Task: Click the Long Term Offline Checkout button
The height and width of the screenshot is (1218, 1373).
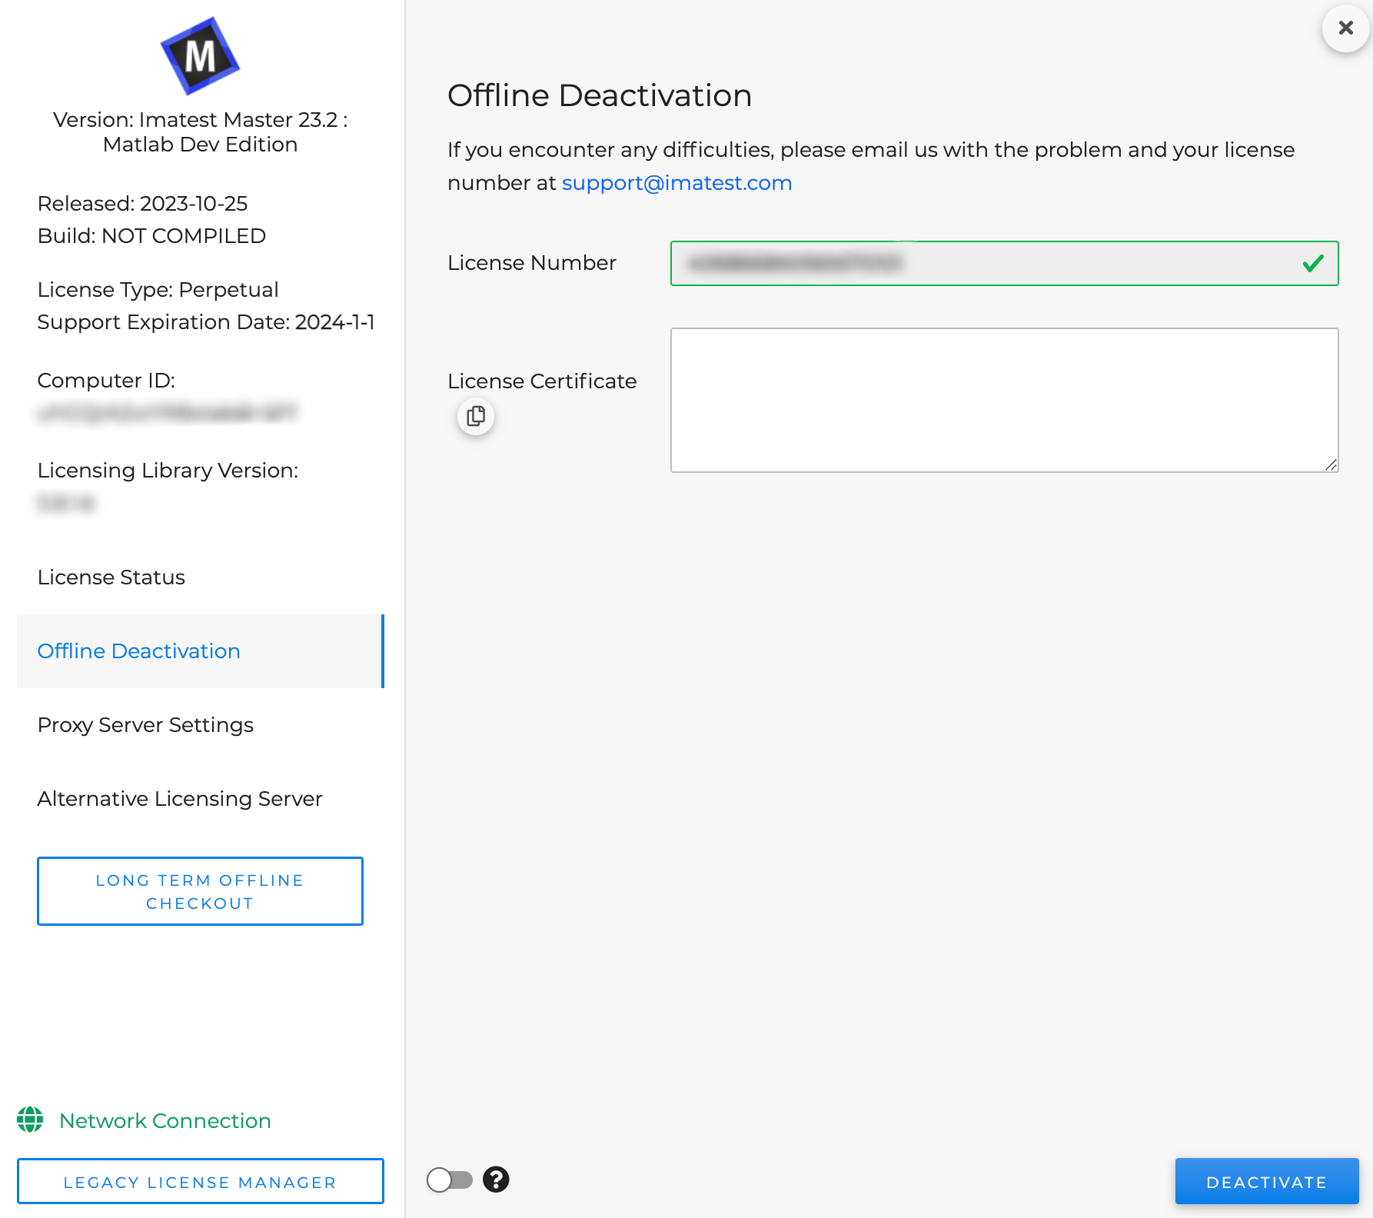Action: click(x=200, y=891)
